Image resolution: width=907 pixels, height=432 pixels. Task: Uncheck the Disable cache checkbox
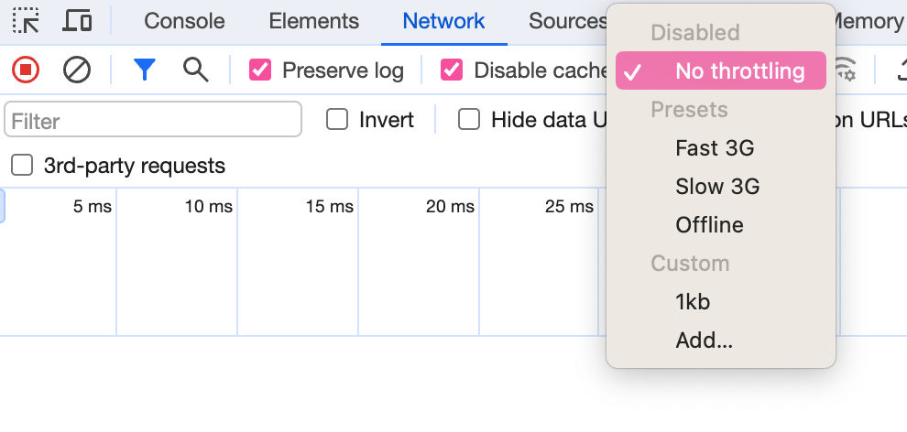point(451,70)
